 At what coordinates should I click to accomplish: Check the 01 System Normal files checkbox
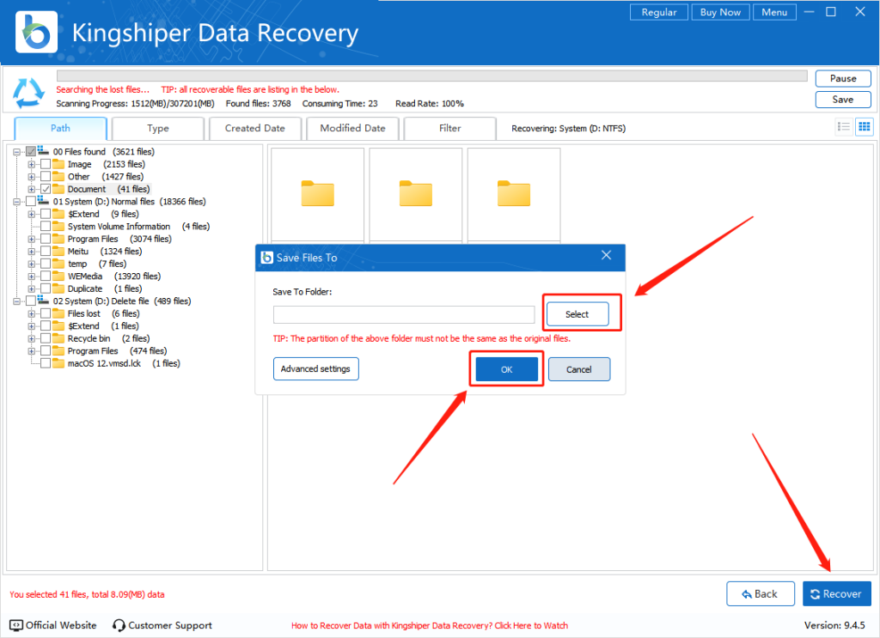[x=31, y=201]
